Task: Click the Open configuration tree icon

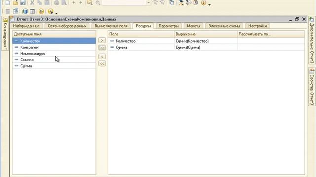Action: (16, 11)
